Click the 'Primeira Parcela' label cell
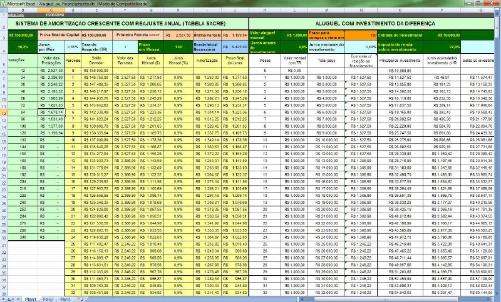The height and width of the screenshot is (302, 501). tap(138, 35)
